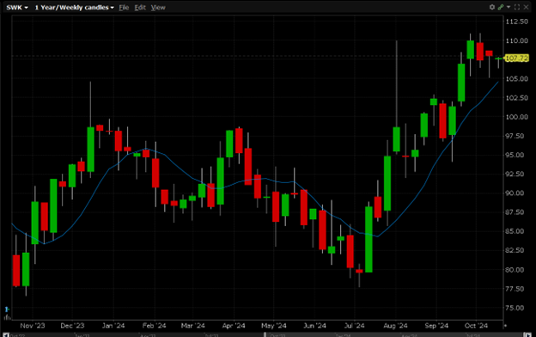Click the Oct '24 date axis label
The image size is (536, 337).
click(x=476, y=325)
